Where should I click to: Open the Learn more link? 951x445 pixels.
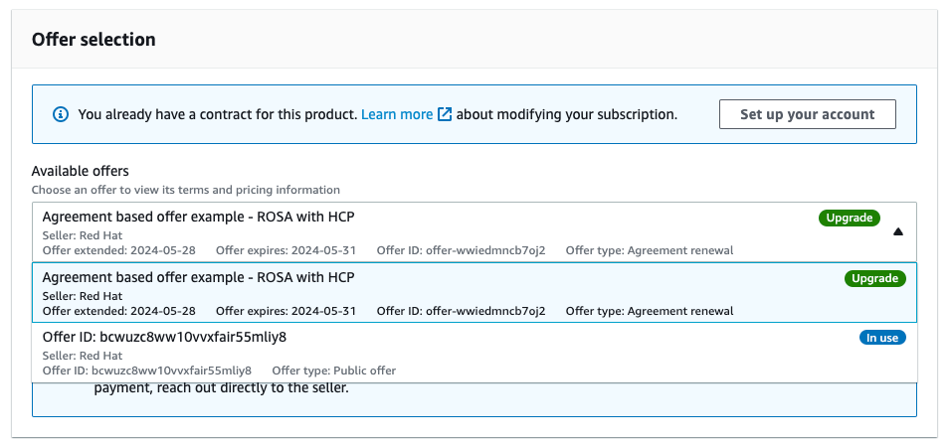[x=397, y=115]
